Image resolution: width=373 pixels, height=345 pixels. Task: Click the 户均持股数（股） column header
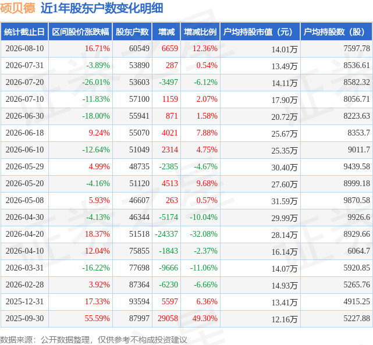pyautogui.click(x=336, y=31)
